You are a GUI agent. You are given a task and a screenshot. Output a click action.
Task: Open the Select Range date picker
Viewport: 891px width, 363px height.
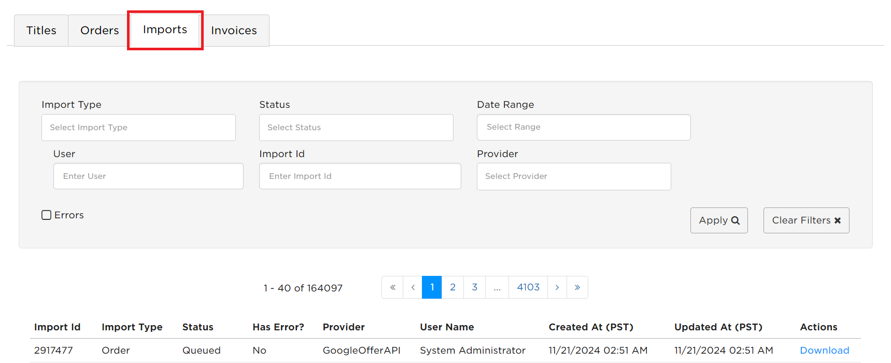click(584, 127)
